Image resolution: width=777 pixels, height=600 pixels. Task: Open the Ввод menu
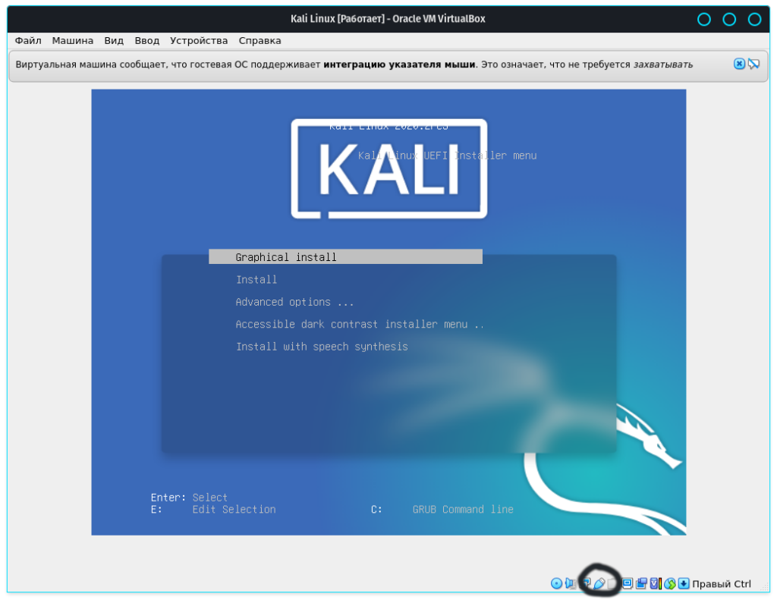pyautogui.click(x=146, y=41)
